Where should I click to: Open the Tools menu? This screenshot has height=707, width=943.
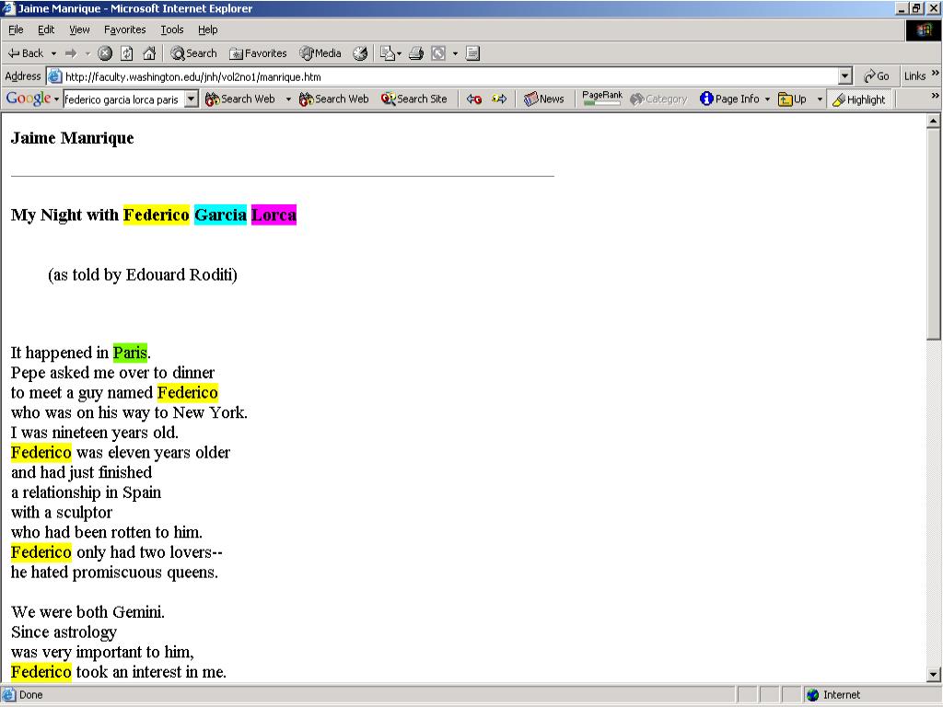(x=172, y=29)
